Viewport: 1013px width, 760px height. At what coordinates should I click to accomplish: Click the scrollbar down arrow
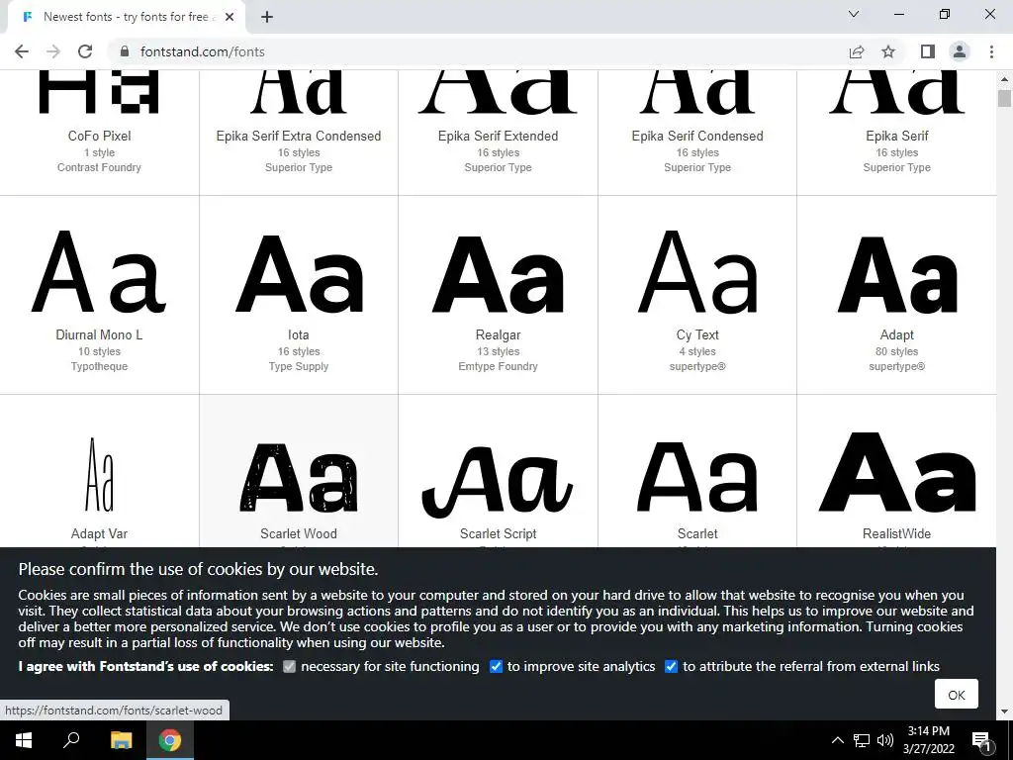(x=1004, y=712)
